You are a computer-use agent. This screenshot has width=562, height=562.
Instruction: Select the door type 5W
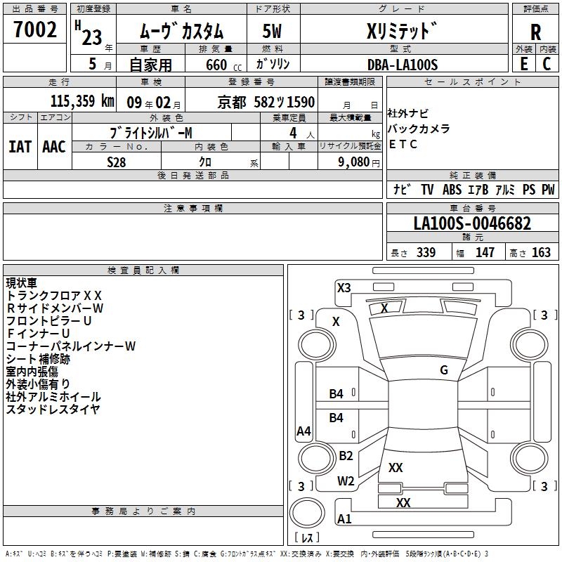point(273,31)
